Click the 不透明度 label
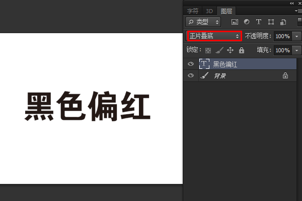This screenshot has height=201, width=302. 258,36
